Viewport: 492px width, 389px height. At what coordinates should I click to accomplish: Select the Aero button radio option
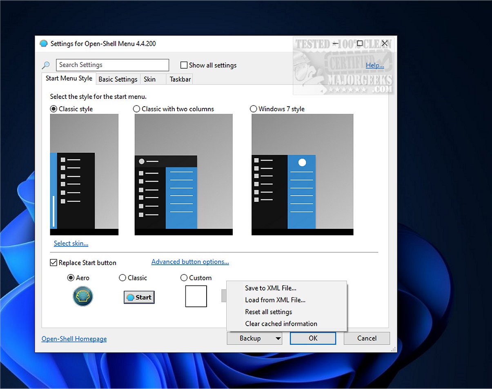pos(71,278)
